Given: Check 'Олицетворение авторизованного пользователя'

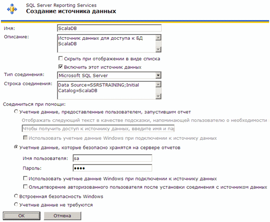Looking at the screenshot, I should coord(25,187).
